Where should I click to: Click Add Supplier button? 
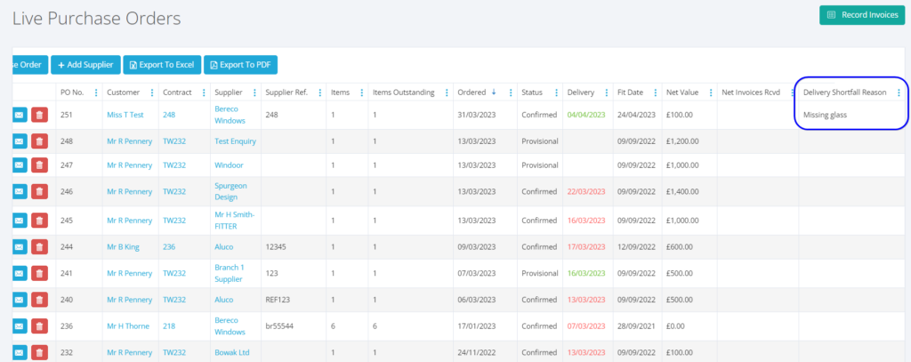click(85, 65)
